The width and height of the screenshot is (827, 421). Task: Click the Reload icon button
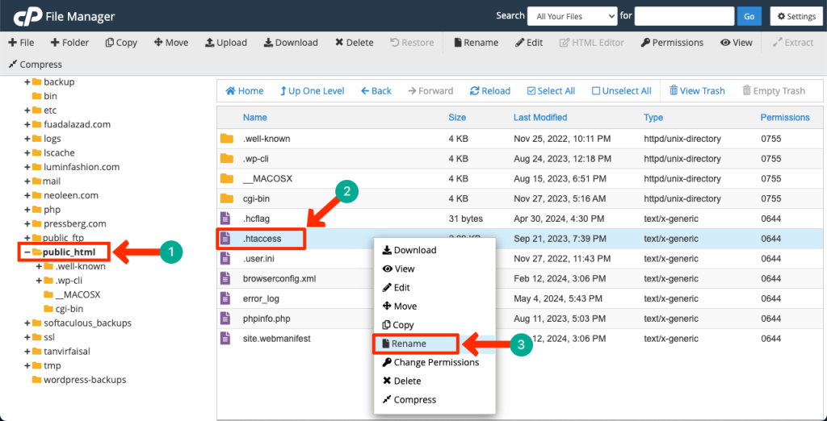489,91
